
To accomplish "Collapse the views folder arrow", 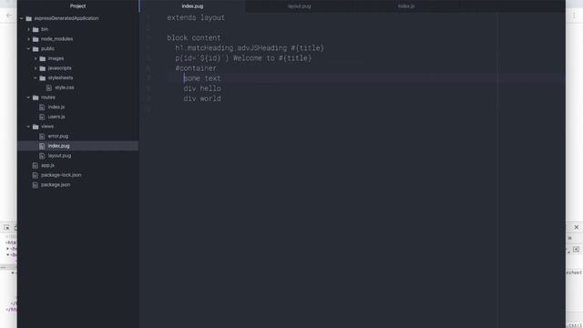I will (x=28, y=127).
